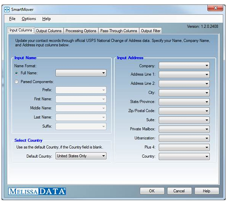
Task: Open the Plus 4 dropdown
Action: click(184, 147)
